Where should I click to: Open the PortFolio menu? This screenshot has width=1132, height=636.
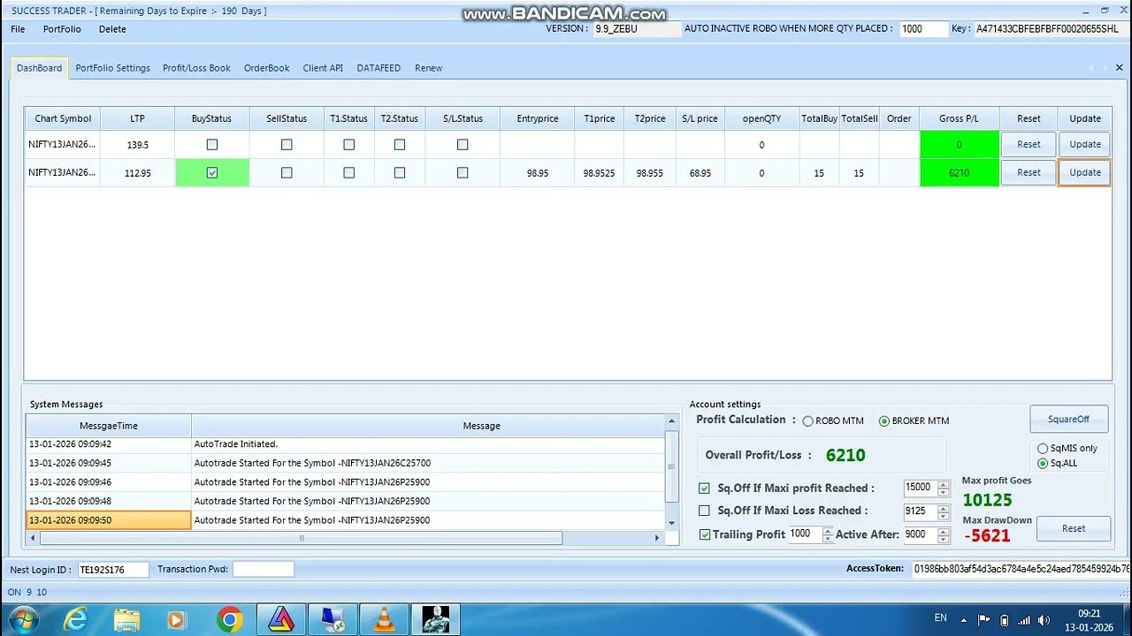[x=62, y=29]
